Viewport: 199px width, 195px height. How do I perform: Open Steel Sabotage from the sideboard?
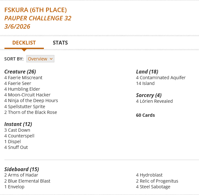155,187
